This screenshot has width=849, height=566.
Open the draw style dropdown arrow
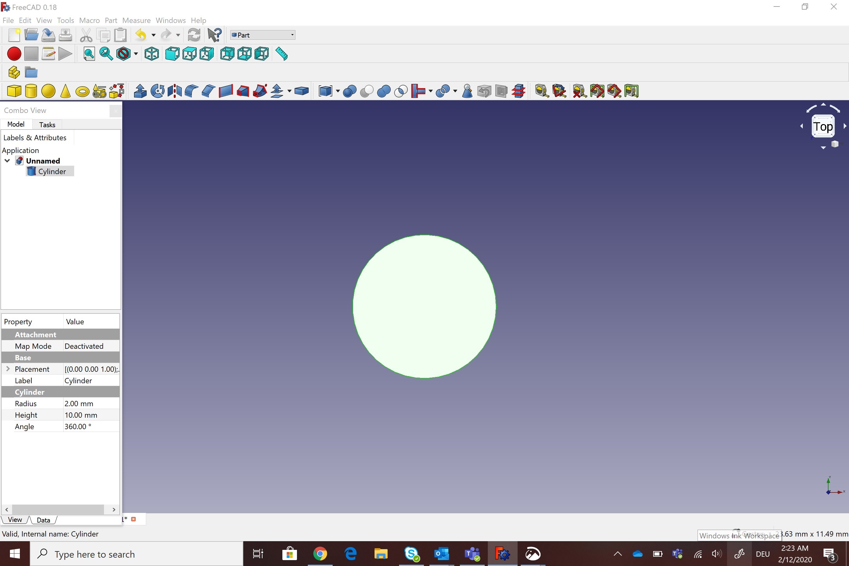click(x=136, y=54)
